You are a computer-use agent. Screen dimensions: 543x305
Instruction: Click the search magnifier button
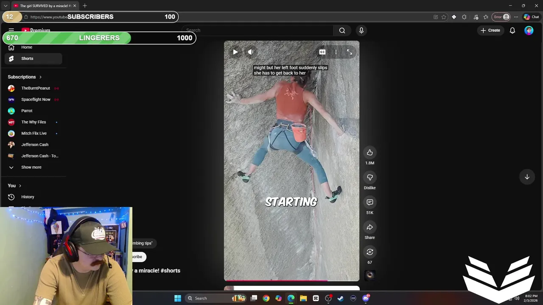pyautogui.click(x=342, y=30)
